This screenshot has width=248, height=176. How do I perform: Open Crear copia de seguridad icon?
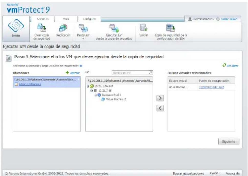pyautogui.click(x=42, y=28)
